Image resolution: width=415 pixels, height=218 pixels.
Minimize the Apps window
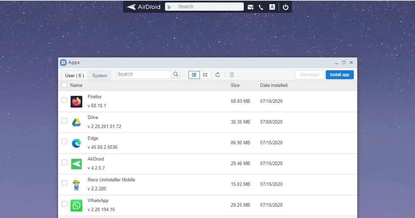337,63
